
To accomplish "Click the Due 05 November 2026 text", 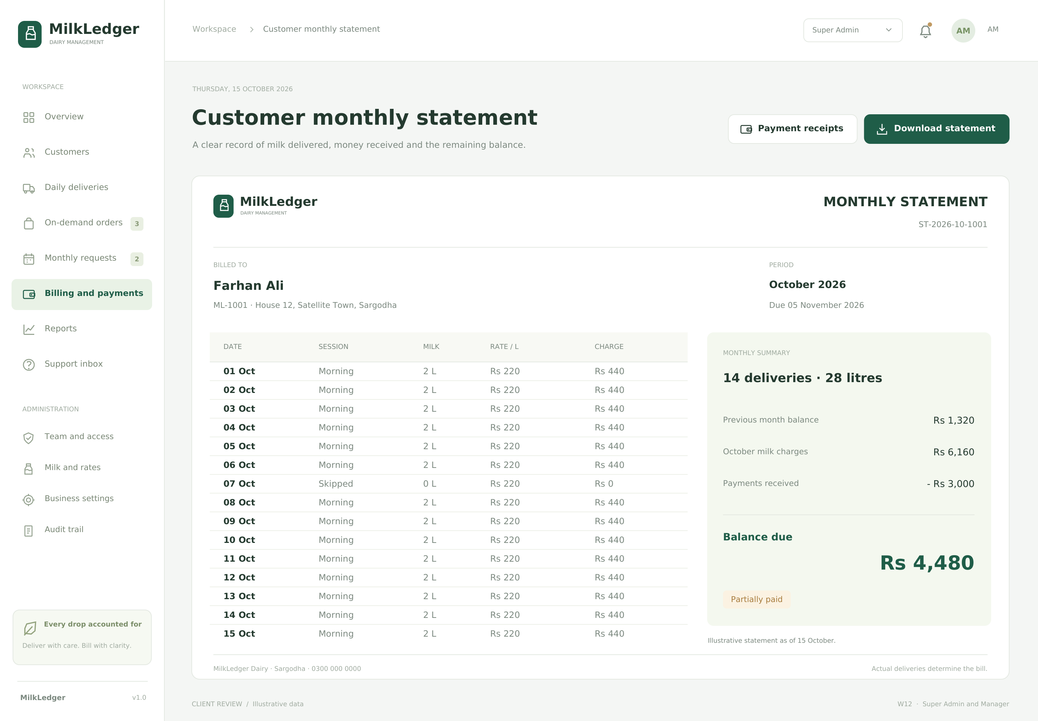I will pyautogui.click(x=816, y=305).
